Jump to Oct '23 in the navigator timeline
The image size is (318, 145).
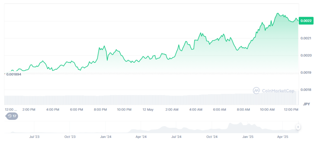click(x=70, y=137)
